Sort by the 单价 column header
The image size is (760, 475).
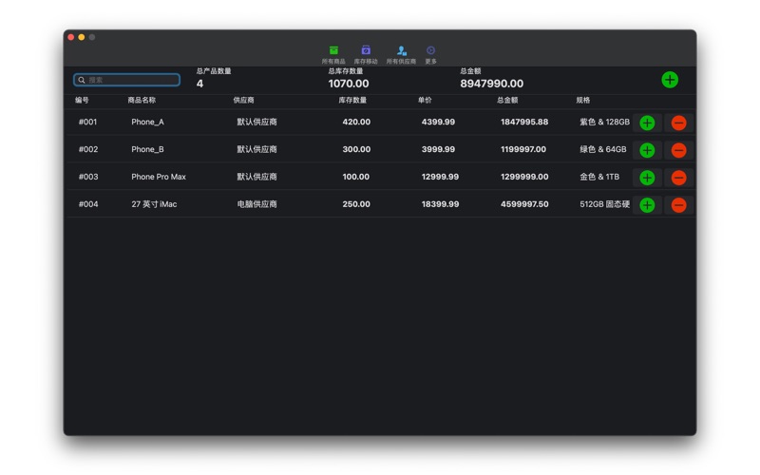coord(425,100)
